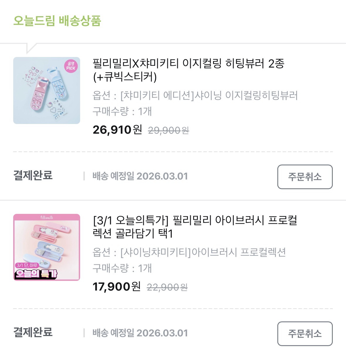The image size is (346, 354).
Task: Click the crossed-out 29,900원 original price
Action: pos(168,130)
